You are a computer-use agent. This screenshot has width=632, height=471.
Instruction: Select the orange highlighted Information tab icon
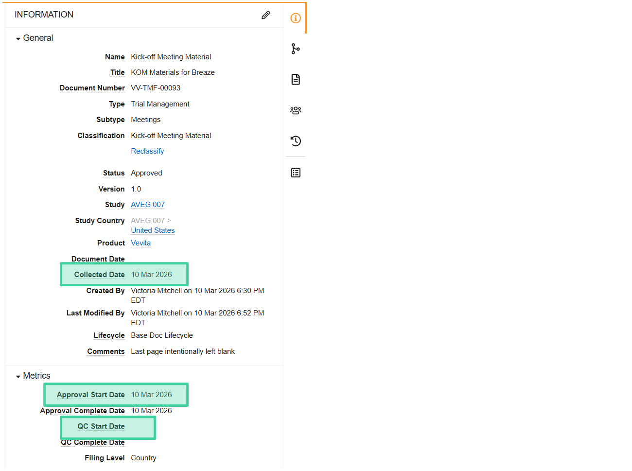(x=295, y=18)
